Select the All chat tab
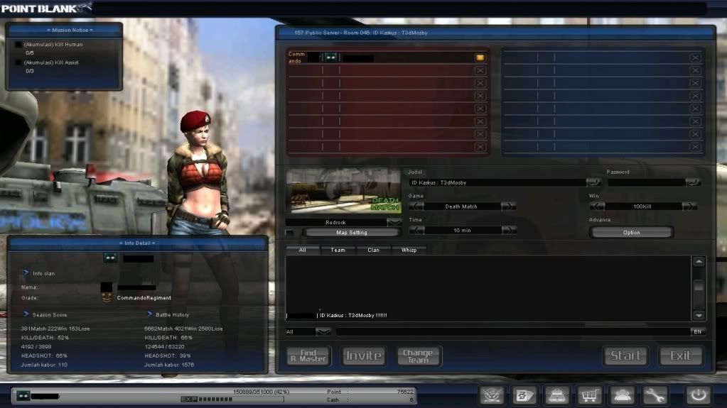727x408 pixels. coord(302,250)
